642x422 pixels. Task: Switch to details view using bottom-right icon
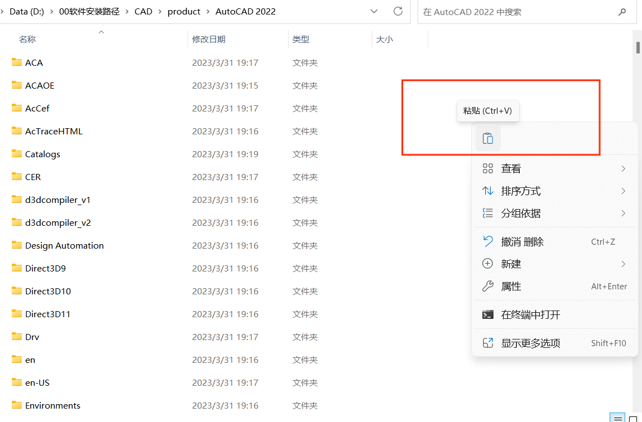tap(617, 417)
